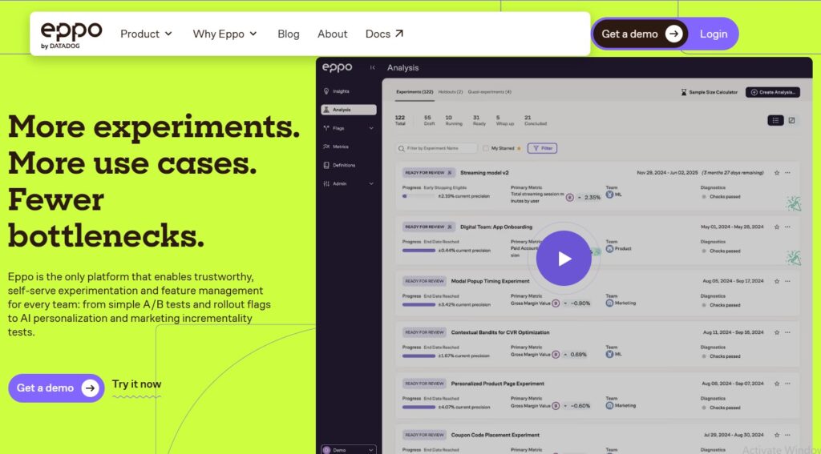Click the ML team icon on Streaming model v2
This screenshot has width=821, height=454.
pos(609,195)
